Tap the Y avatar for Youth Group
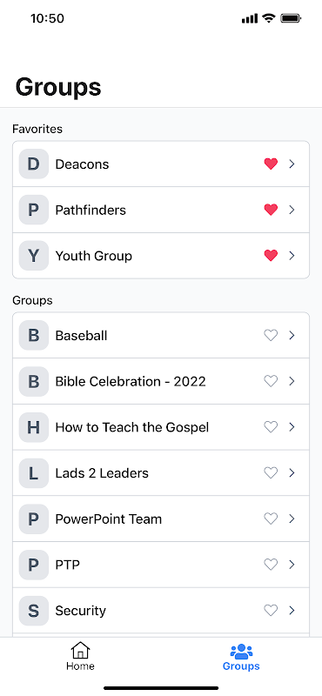This screenshot has height=696, width=322. pyautogui.click(x=34, y=256)
